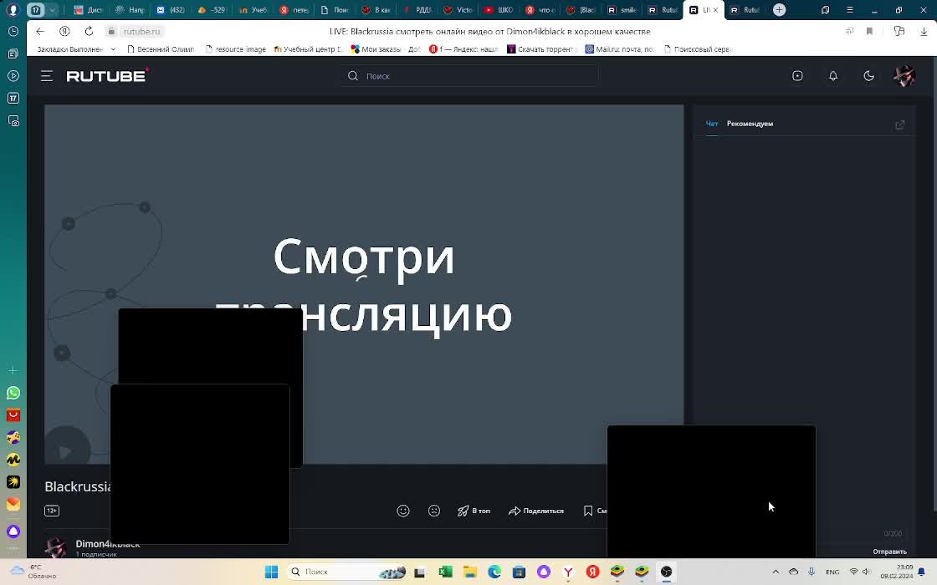Open browser downloads

pos(924,32)
